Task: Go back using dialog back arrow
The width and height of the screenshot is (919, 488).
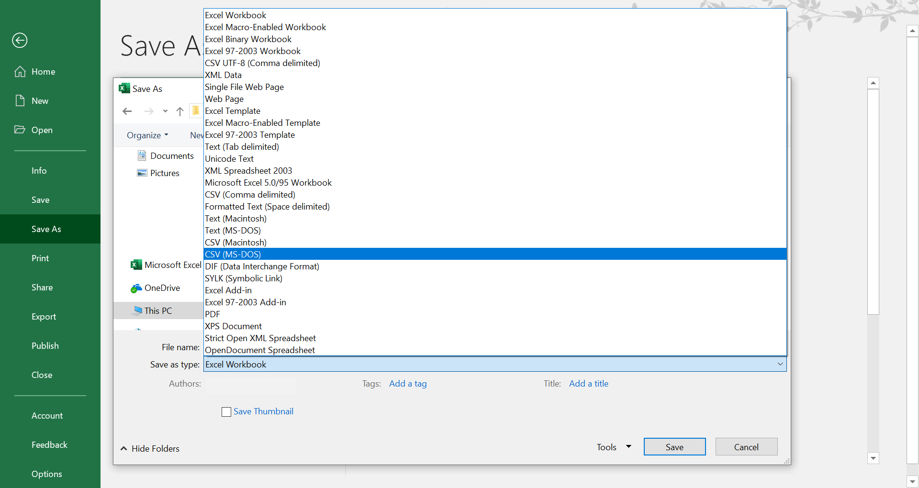Action: [x=127, y=111]
